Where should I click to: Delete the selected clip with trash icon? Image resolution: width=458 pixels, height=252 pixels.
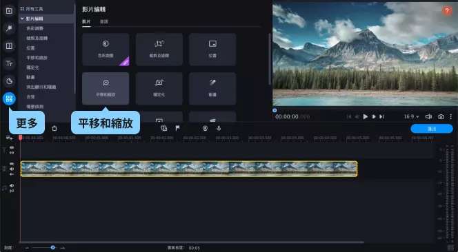point(54,128)
